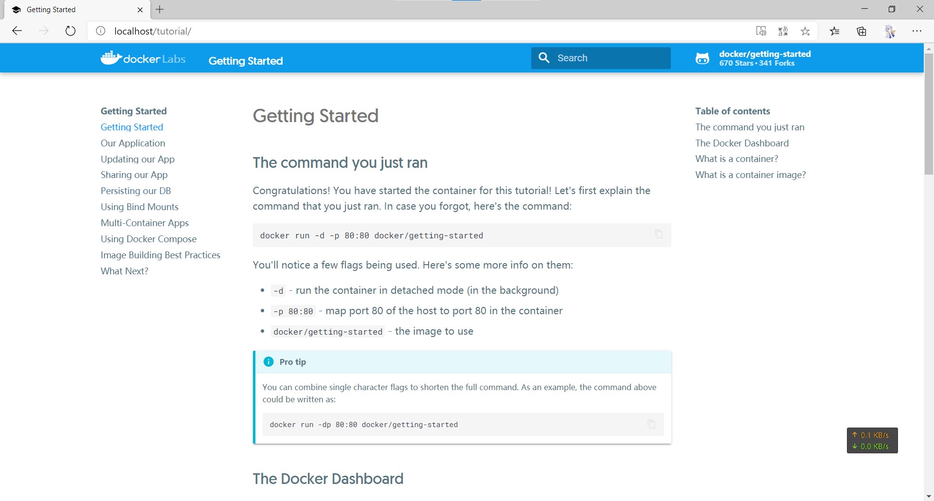Open the immersive reader icon
This screenshot has height=501, width=934.
[761, 31]
